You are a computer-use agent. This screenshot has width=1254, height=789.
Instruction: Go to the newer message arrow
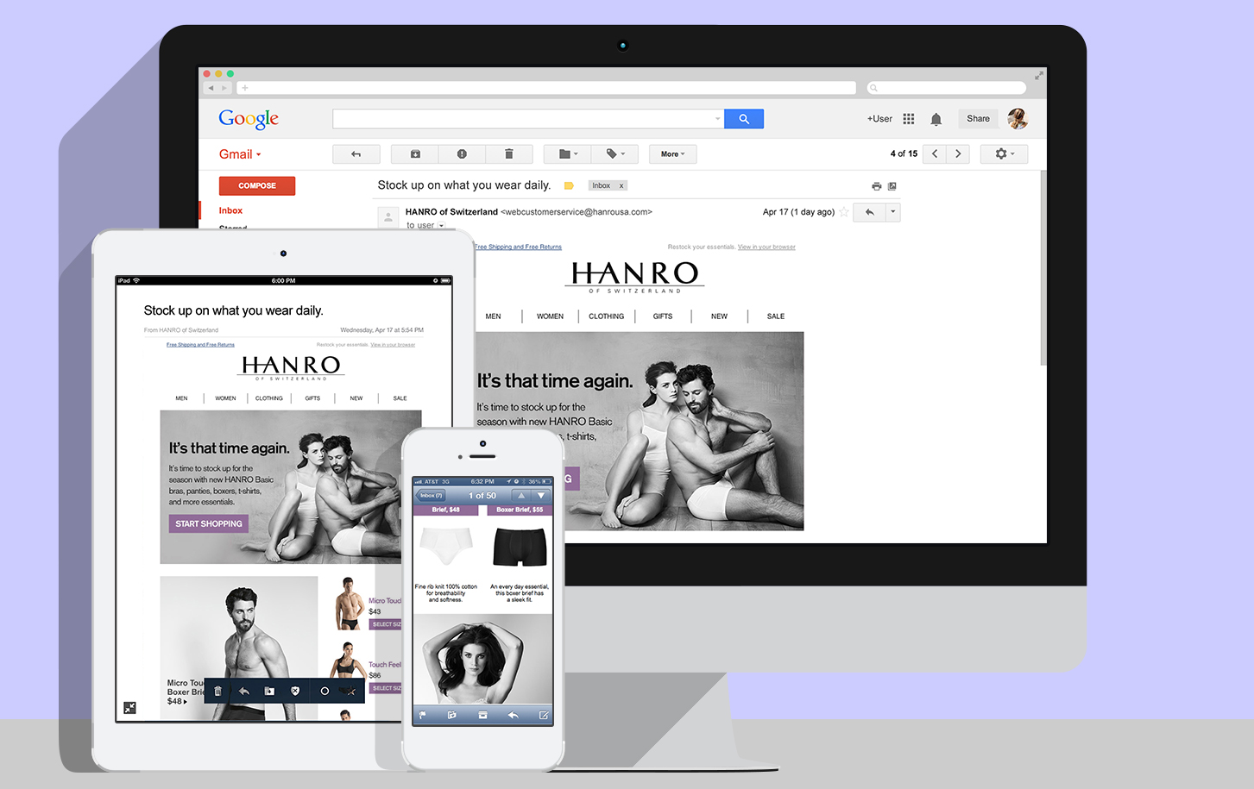pyautogui.click(x=935, y=154)
